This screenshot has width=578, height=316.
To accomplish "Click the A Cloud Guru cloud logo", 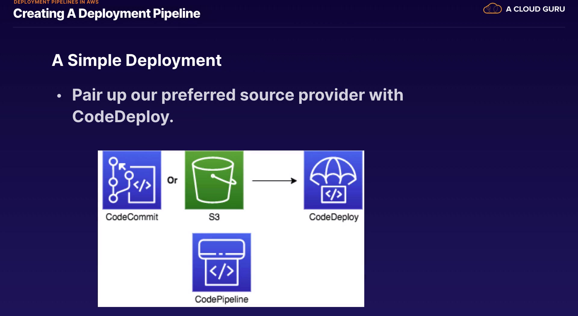I will [492, 9].
